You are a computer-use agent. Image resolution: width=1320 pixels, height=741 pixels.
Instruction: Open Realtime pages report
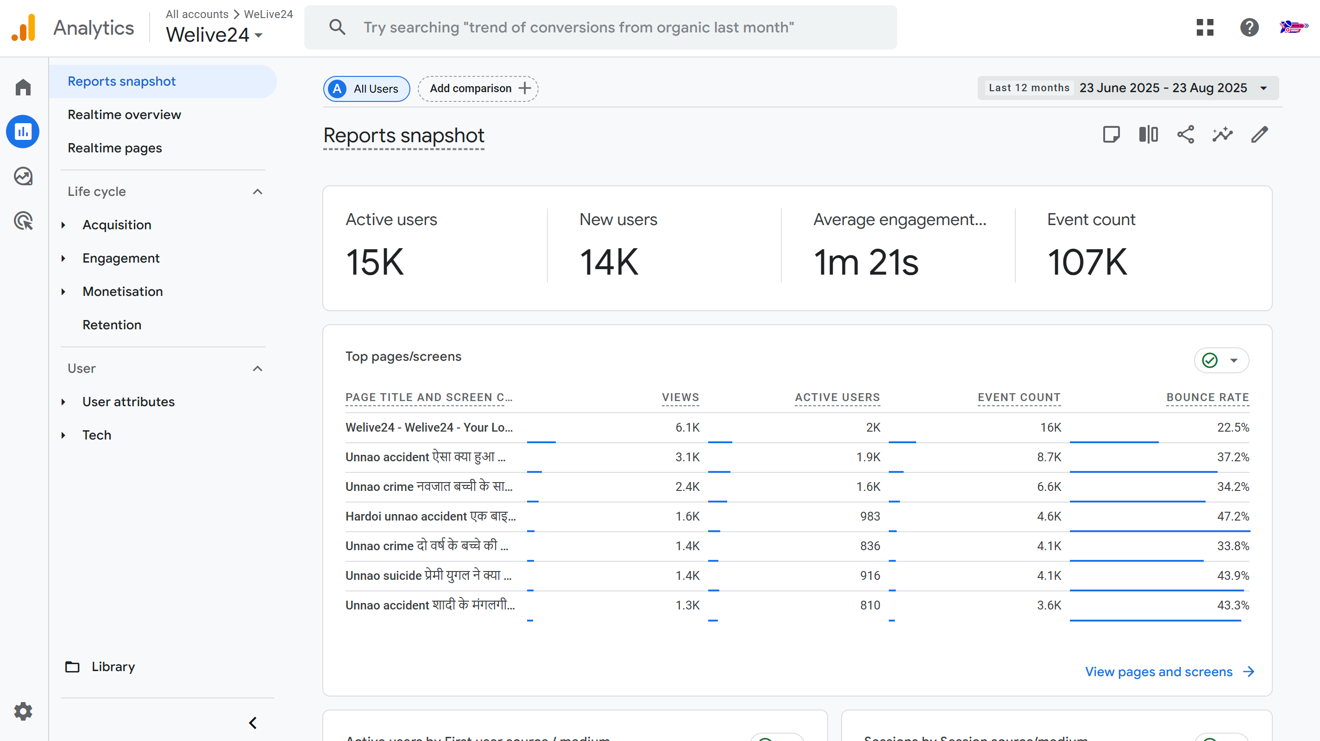pos(115,148)
